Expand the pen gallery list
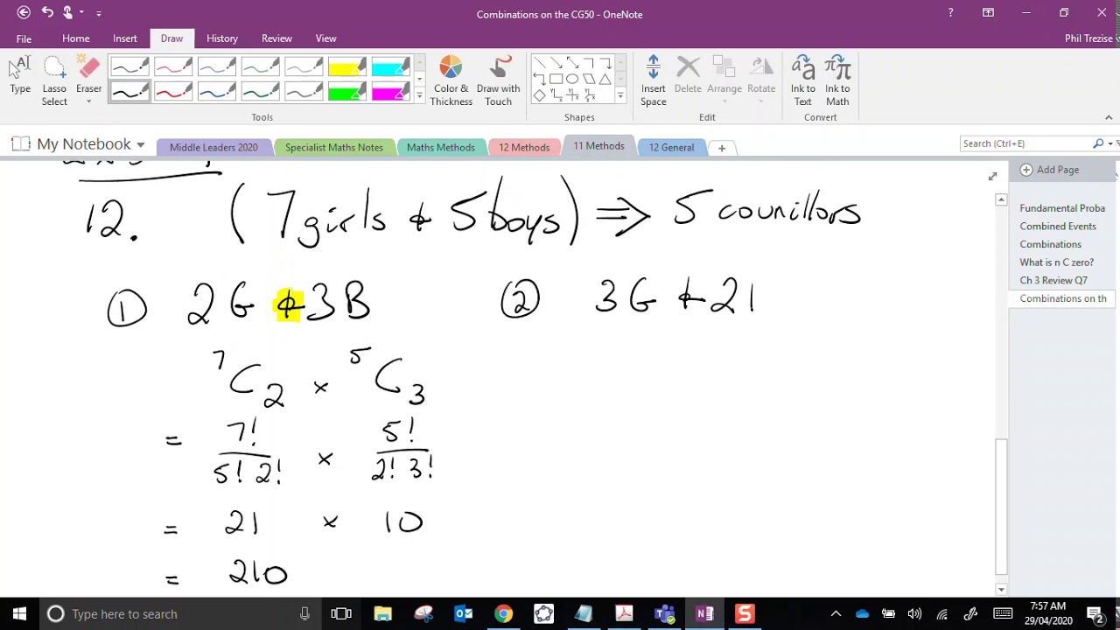Screen dimensions: 1120x630 (x=419, y=94)
